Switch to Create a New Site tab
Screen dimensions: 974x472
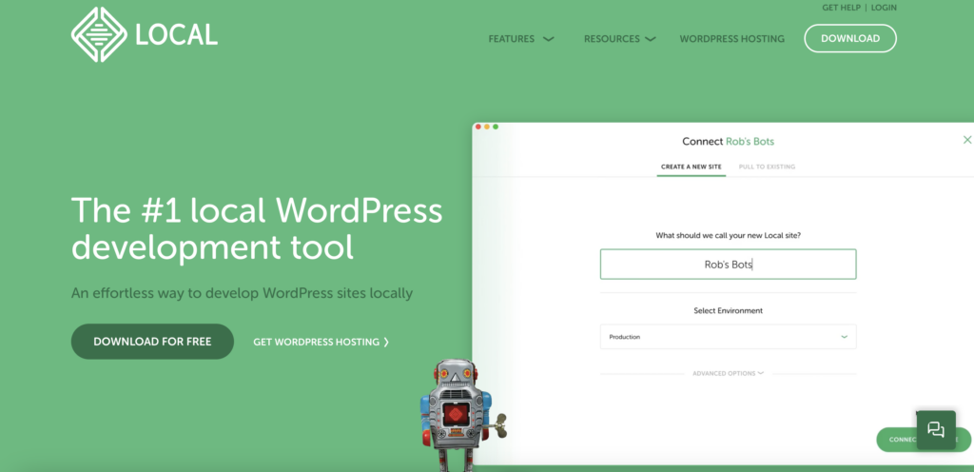click(x=692, y=167)
